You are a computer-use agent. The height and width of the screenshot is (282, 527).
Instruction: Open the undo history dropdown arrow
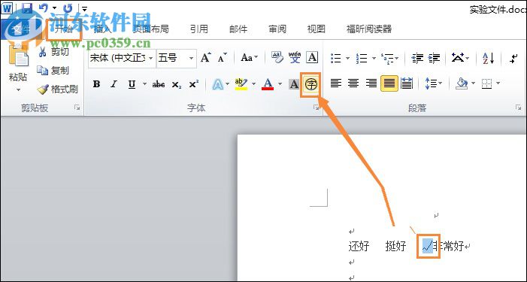click(x=54, y=8)
